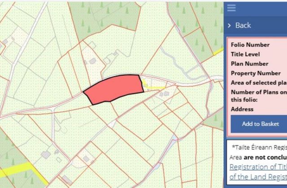Open the Registration of Title link

click(x=258, y=167)
